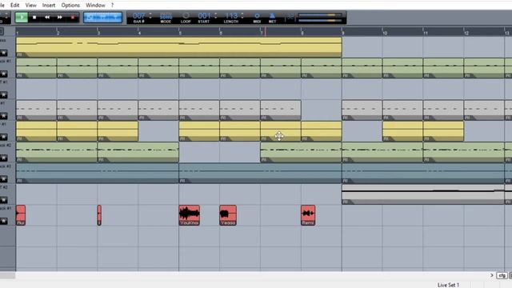The width and height of the screenshot is (512, 288).
Task: Click the Fast Forward transport button
Action: pyautogui.click(x=60, y=18)
